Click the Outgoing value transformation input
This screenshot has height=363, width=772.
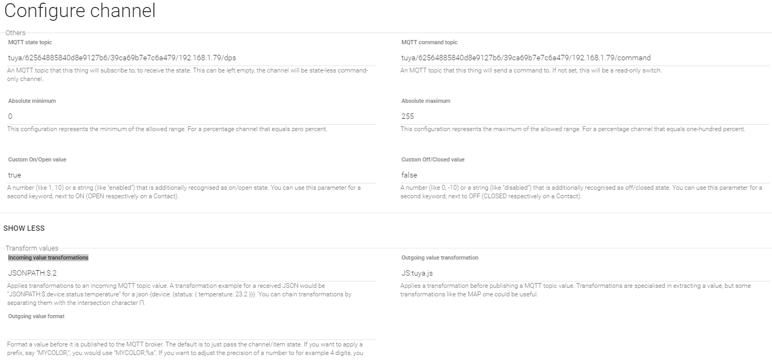[x=585, y=273]
